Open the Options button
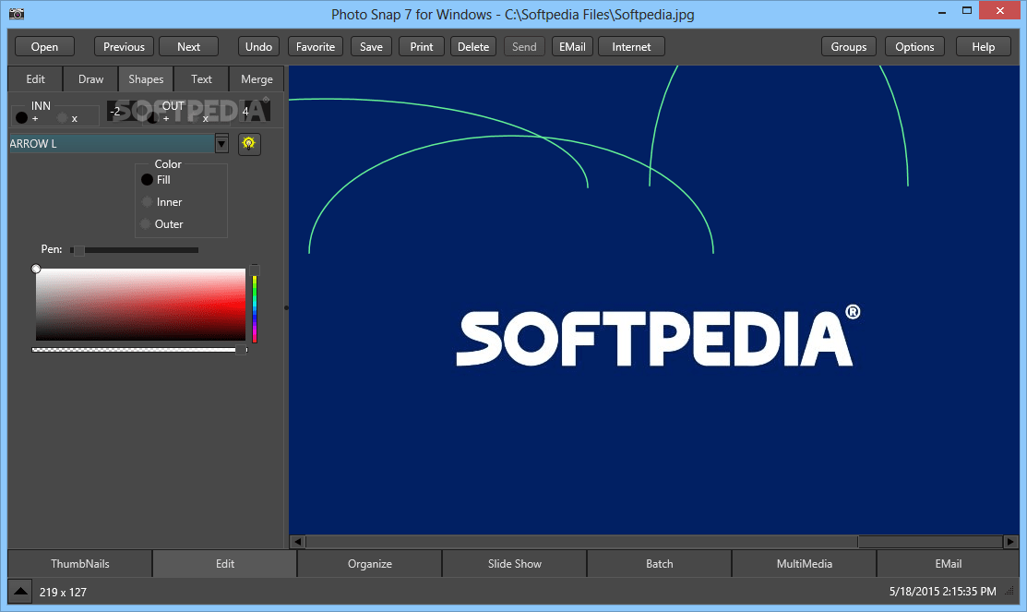Viewport: 1027px width, 612px height. [914, 47]
